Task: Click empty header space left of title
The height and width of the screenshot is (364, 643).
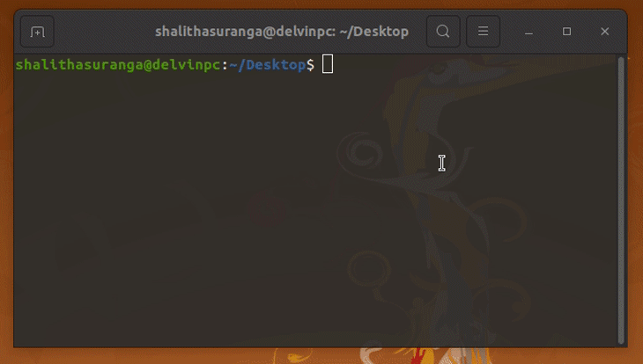Action: click(105, 32)
